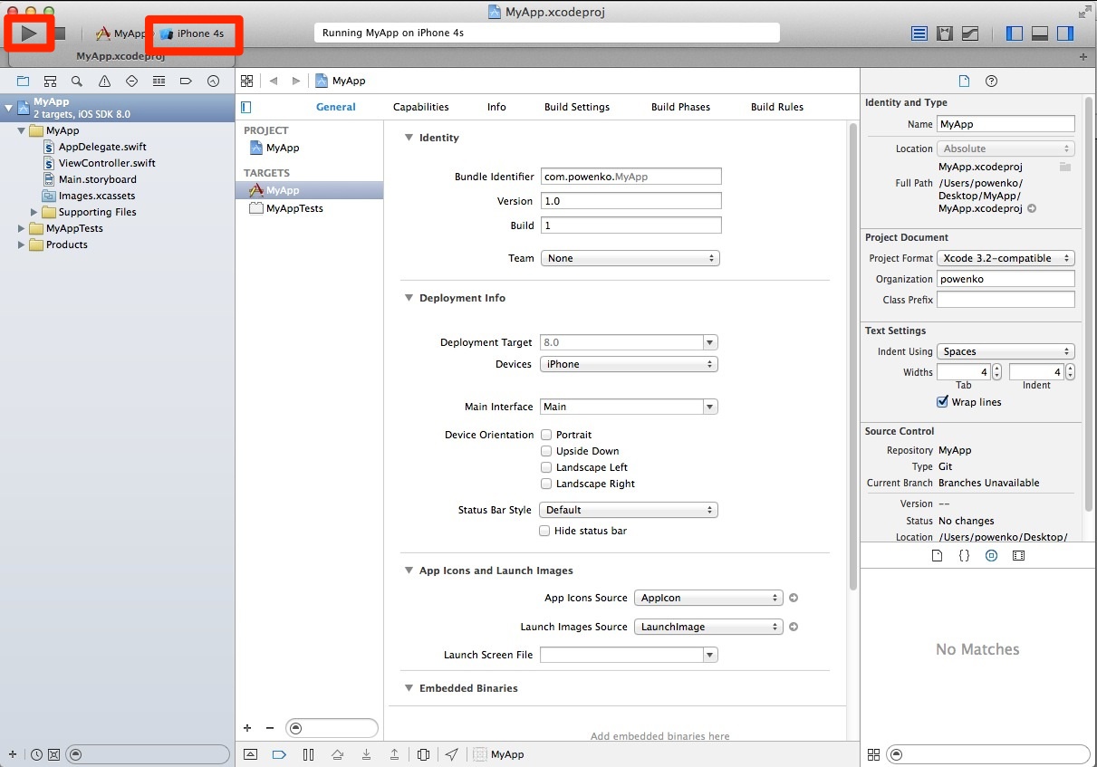Switch to the Build Phases tab

[680, 107]
